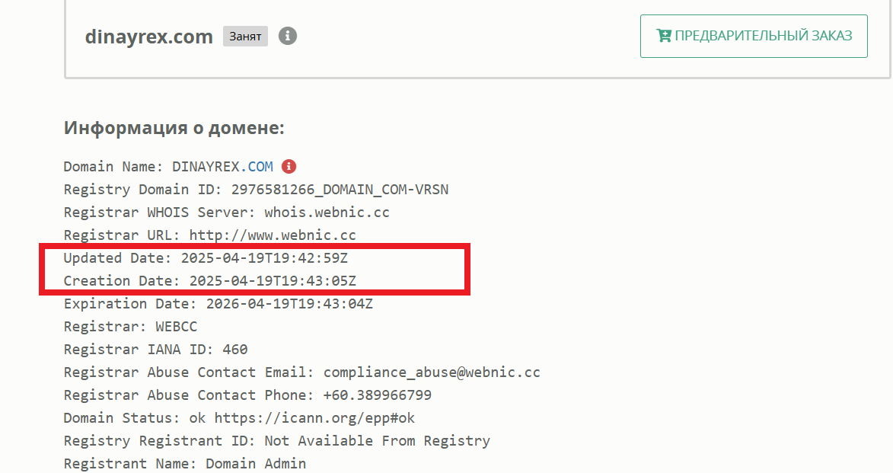Click the Registry Domain ID line
This screenshot has width=893, height=473.
click(256, 189)
